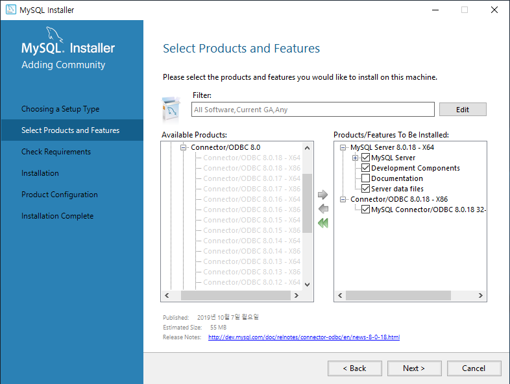Viewport: 510px width, 384px height.
Task: Click the Estimated Size 55 MB value
Action: pyautogui.click(x=218, y=328)
